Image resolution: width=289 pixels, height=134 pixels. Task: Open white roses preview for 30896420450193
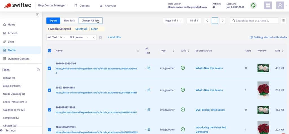click(263, 68)
